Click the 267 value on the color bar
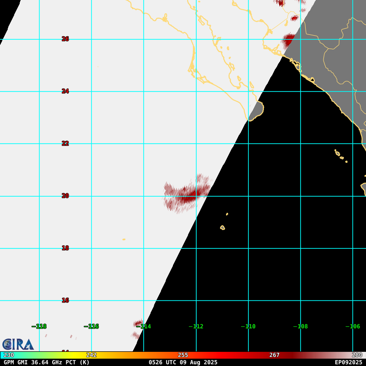The width and height of the screenshot is (366, 366). click(274, 355)
